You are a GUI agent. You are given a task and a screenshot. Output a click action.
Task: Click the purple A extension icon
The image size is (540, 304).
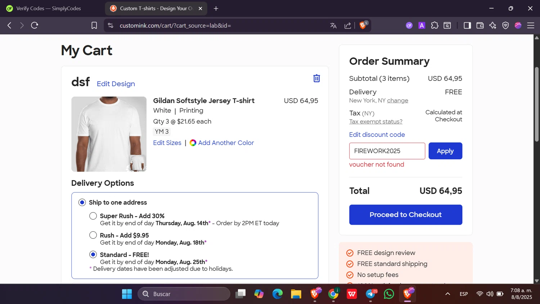422,25
